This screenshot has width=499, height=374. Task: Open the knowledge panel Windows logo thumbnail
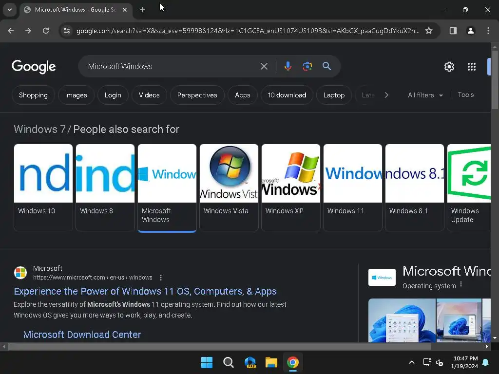click(382, 277)
